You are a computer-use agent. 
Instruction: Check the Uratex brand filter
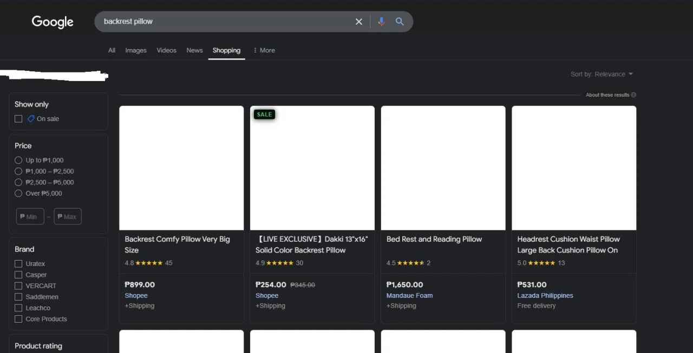pos(18,264)
